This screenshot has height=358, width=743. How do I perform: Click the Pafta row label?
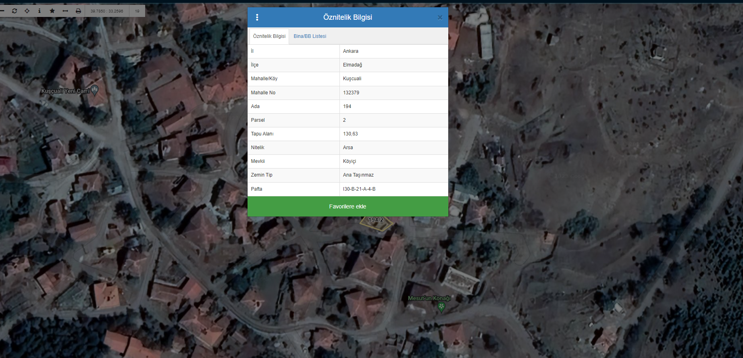point(256,189)
